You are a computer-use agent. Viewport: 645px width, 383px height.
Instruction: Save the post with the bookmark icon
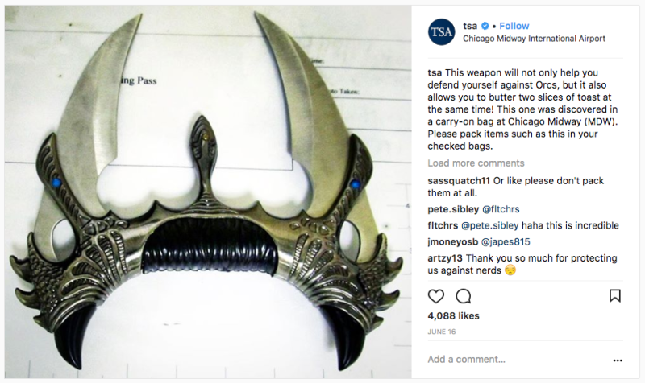click(615, 295)
